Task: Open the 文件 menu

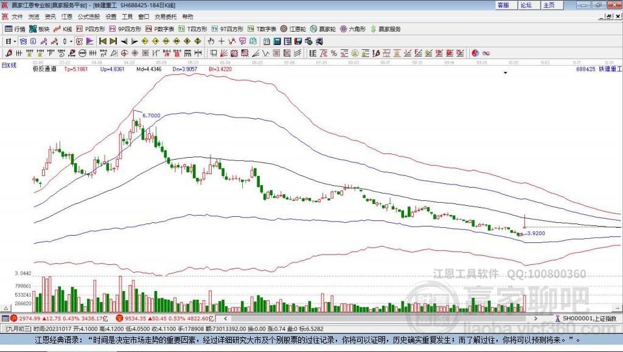Action: [17, 16]
